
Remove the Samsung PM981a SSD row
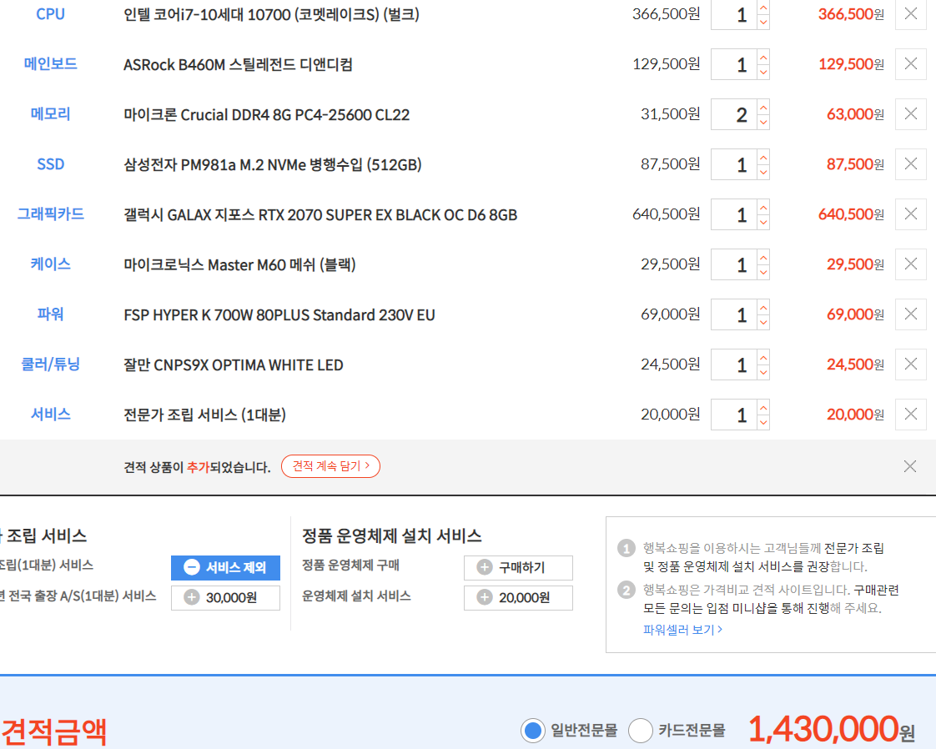910,164
